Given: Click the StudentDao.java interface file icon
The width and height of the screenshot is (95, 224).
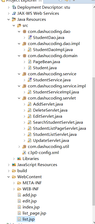Looking at the screenshot, I should pyautogui.click(x=30, y=37).
